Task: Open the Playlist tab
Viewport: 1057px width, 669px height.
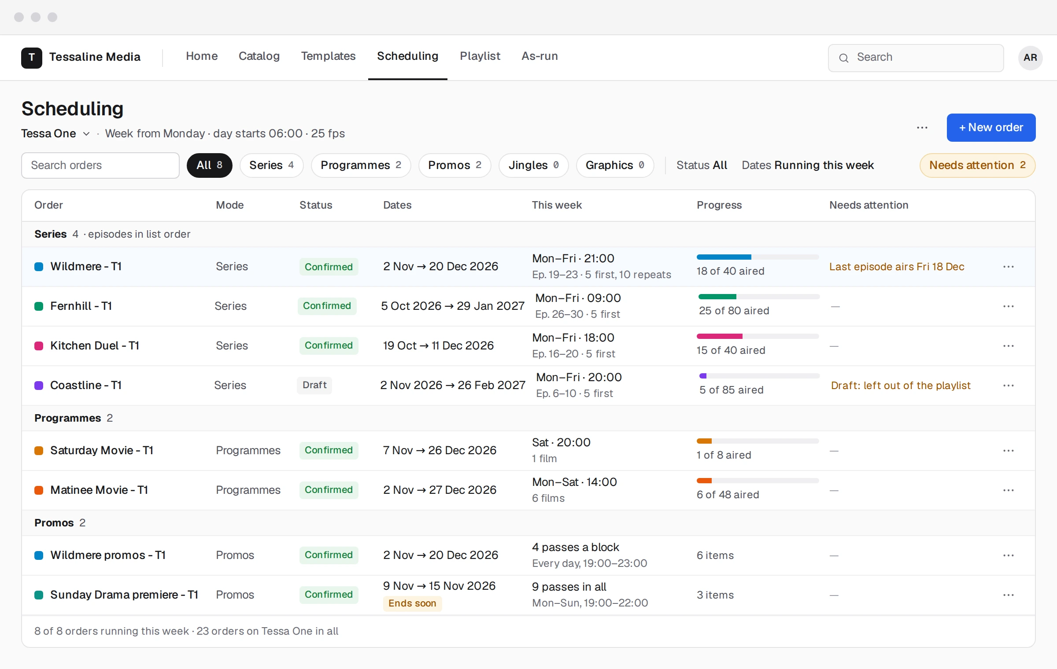Action: click(x=480, y=56)
